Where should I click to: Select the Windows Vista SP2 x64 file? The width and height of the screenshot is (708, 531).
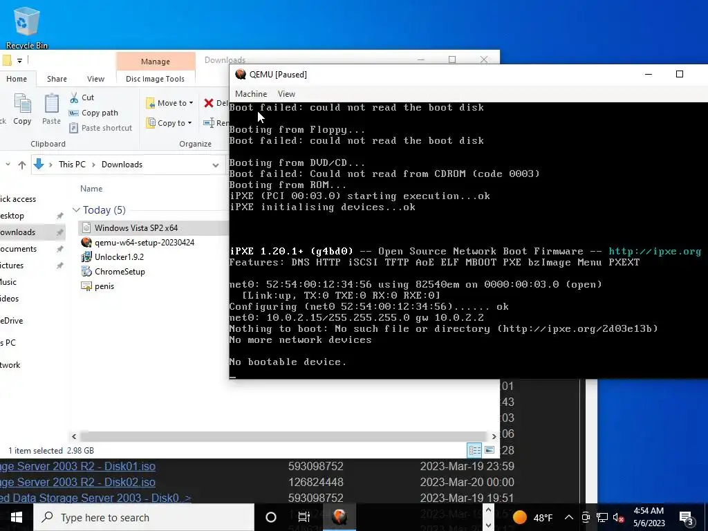tap(136, 228)
